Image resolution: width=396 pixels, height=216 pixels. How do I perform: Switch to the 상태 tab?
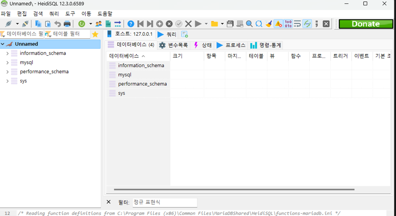(x=203, y=45)
